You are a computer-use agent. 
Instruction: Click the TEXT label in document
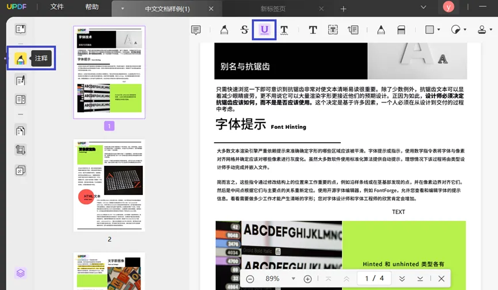click(x=398, y=212)
